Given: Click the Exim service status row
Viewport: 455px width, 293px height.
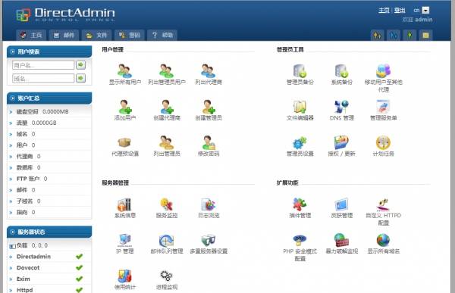Looking at the screenshot, I should (x=49, y=279).
